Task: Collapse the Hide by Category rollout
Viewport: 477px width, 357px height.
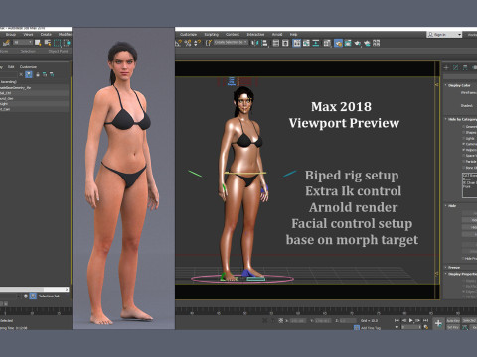Action: (x=460, y=119)
